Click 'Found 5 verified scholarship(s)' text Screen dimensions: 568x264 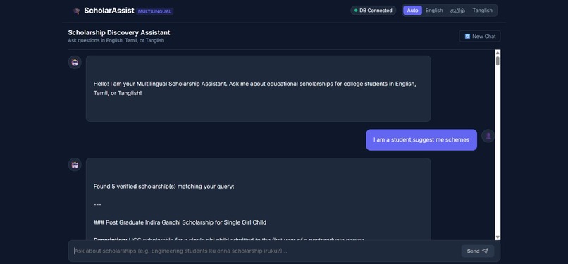[163, 187]
